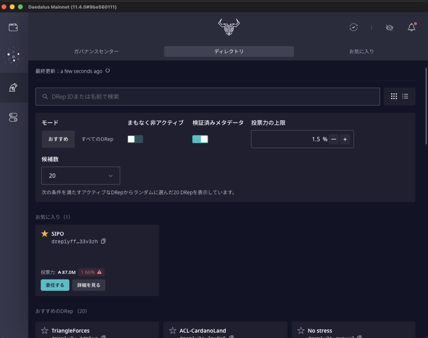Image resolution: width=428 pixels, height=338 pixels.
Task: Unfavorite SIPO with the gold star
Action: [44, 233]
